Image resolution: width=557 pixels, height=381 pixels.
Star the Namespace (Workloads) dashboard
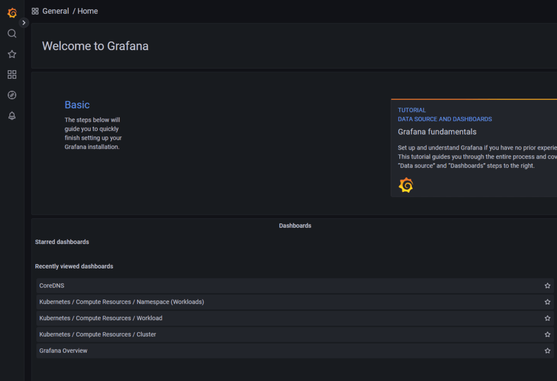[547, 302]
